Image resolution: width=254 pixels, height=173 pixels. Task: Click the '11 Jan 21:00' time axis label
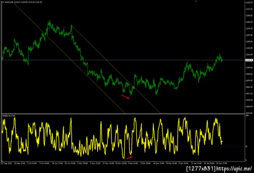(196, 163)
